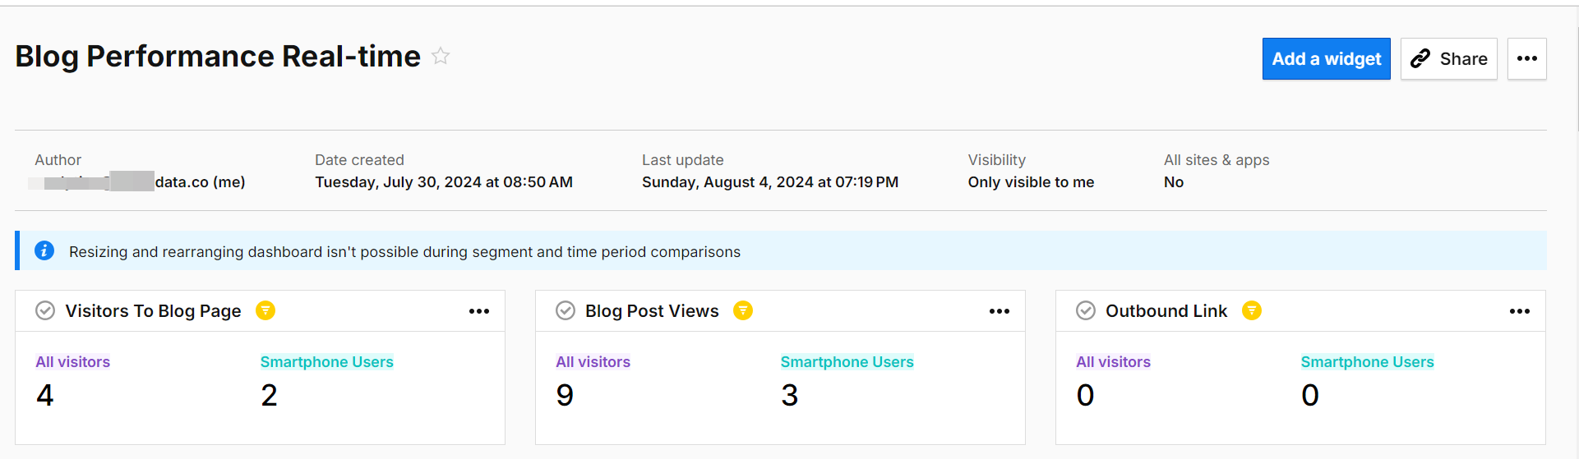Image resolution: width=1579 pixels, height=459 pixels.
Task: Open Blog Post Views widget options menu
Action: click(1000, 311)
